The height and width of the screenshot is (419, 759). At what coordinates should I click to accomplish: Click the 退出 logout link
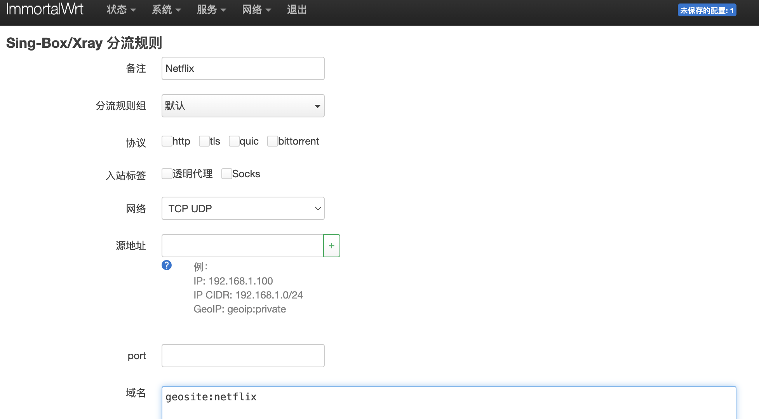297,10
